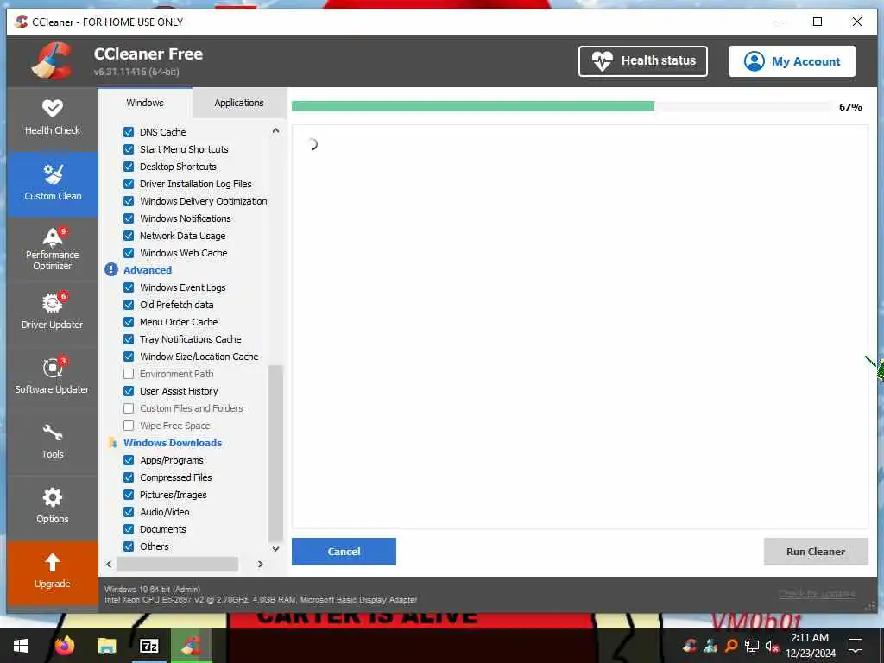884x663 pixels.
Task: Uncheck Audio/Video under Windows Downloads
Action: coord(129,512)
